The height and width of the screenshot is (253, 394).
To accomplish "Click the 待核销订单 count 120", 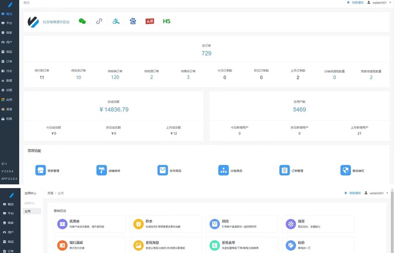I will click(115, 77).
